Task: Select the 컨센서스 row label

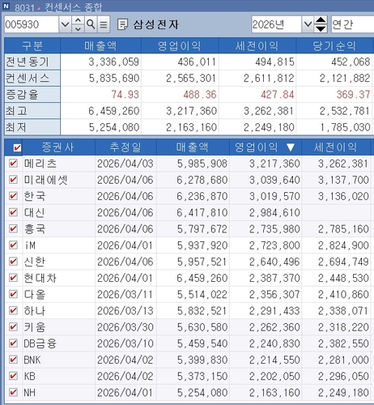Action: coord(32,79)
